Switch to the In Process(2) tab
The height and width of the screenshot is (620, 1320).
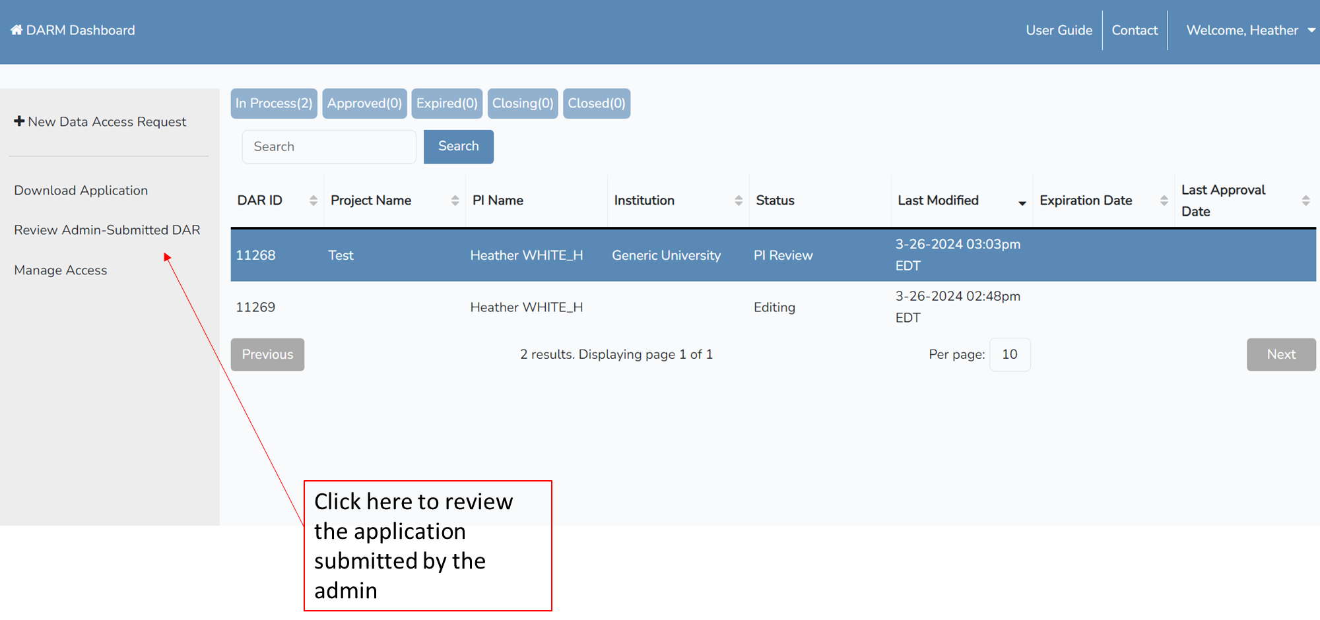[274, 104]
